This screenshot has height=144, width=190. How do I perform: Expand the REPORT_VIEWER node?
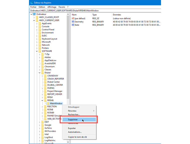point(42,94)
